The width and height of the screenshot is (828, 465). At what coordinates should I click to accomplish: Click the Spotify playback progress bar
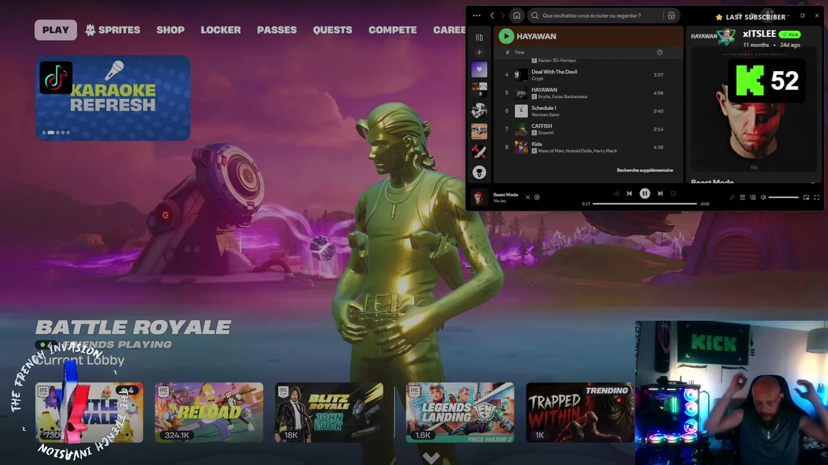click(645, 203)
